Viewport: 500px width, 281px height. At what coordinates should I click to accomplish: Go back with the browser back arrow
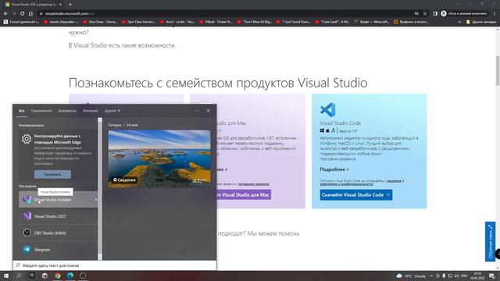pyautogui.click(x=5, y=14)
